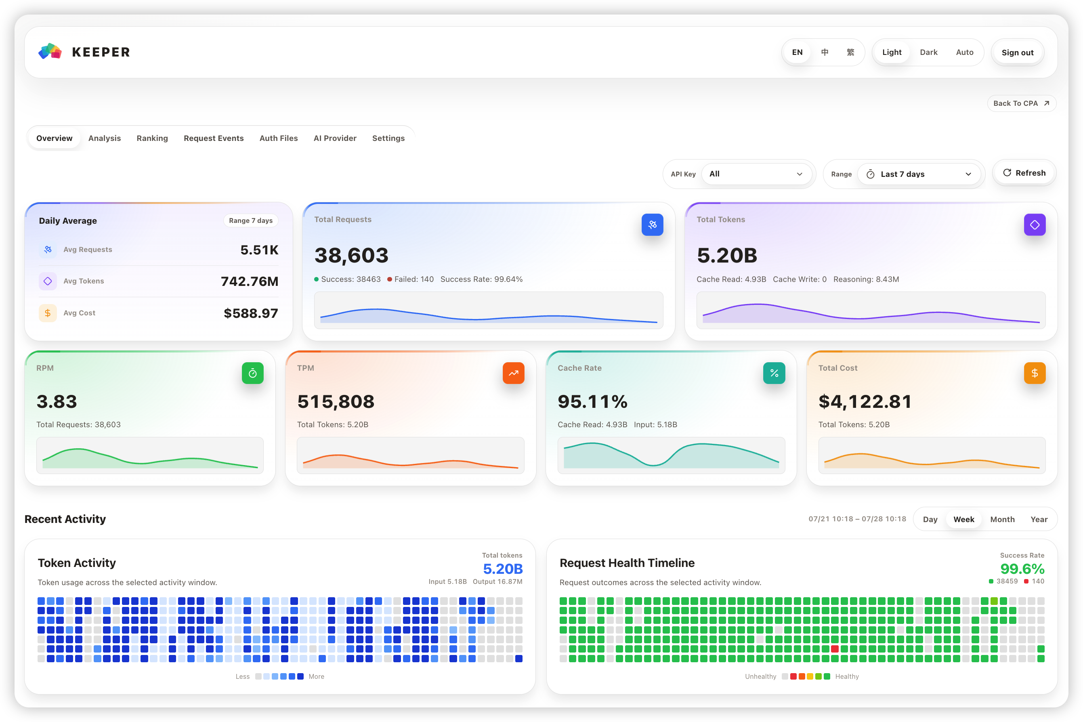1083x722 pixels.
Task: Switch language to Traditional Chinese 繁
Action: click(850, 52)
